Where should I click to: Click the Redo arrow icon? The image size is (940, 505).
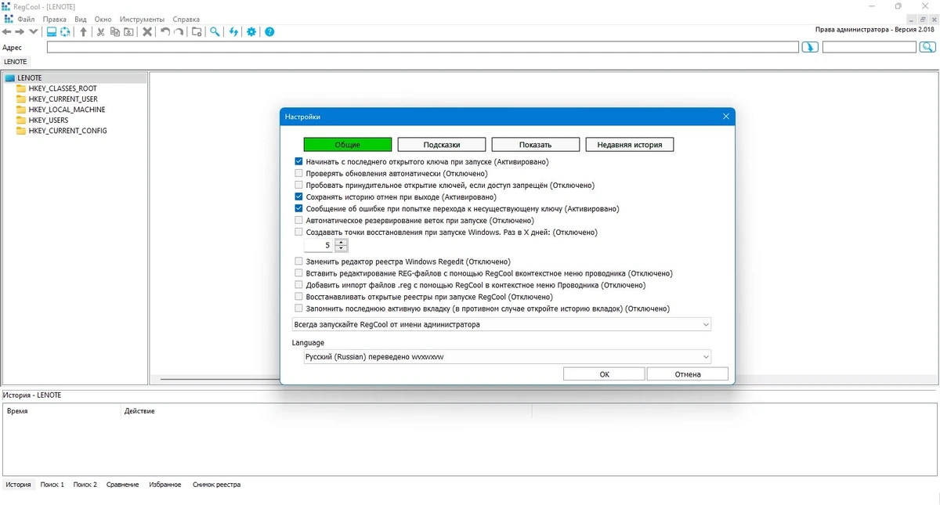[x=179, y=32]
